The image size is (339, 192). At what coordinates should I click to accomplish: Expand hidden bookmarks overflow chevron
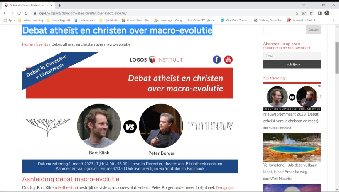coord(334,20)
